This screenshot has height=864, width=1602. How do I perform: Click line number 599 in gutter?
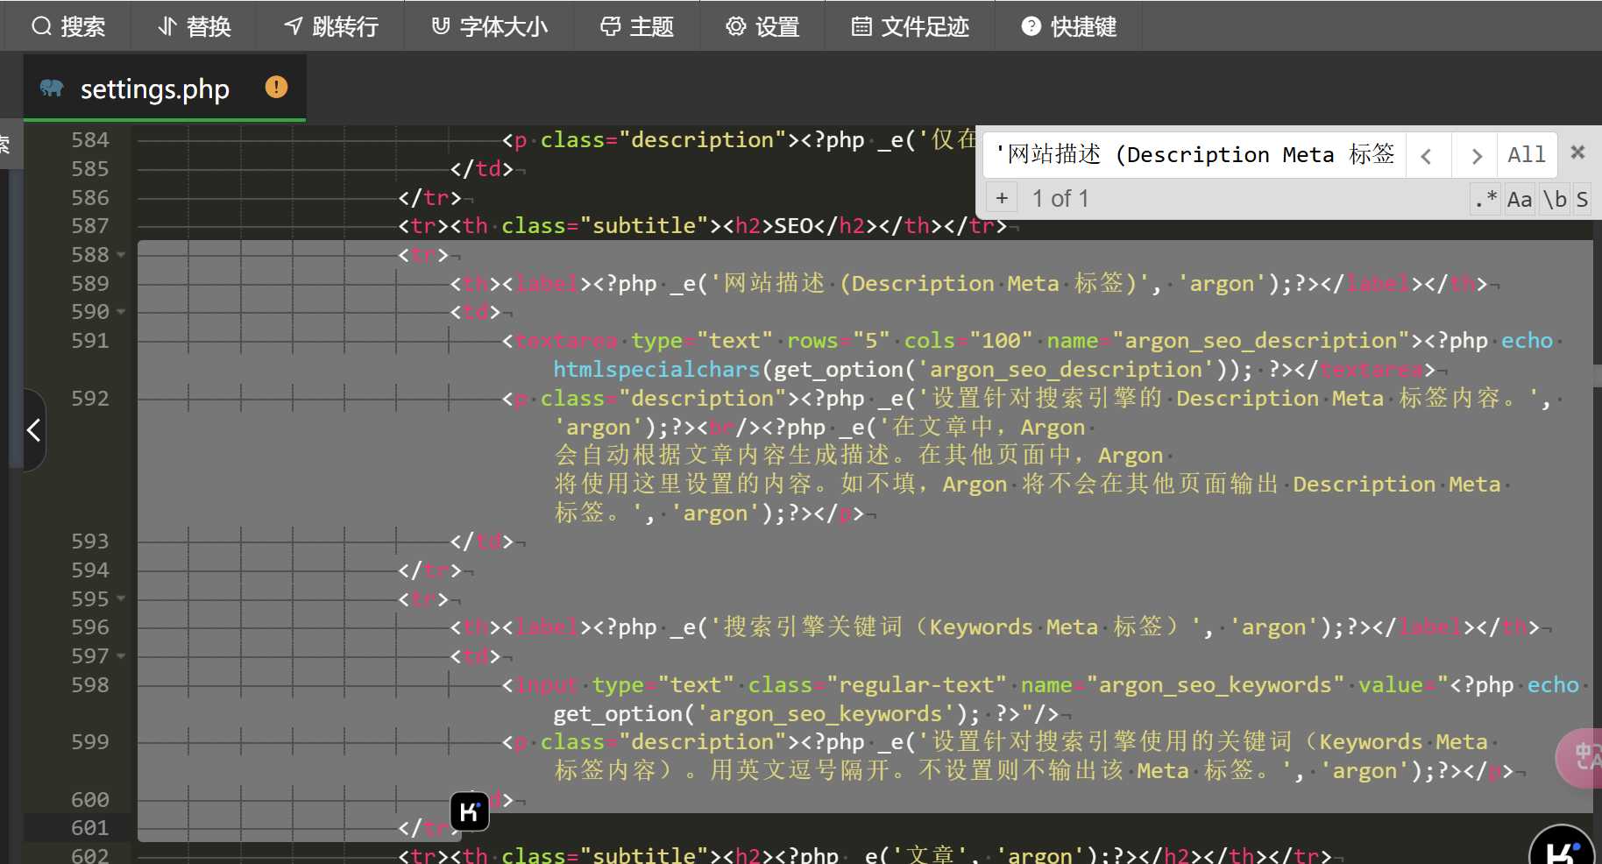click(x=90, y=742)
